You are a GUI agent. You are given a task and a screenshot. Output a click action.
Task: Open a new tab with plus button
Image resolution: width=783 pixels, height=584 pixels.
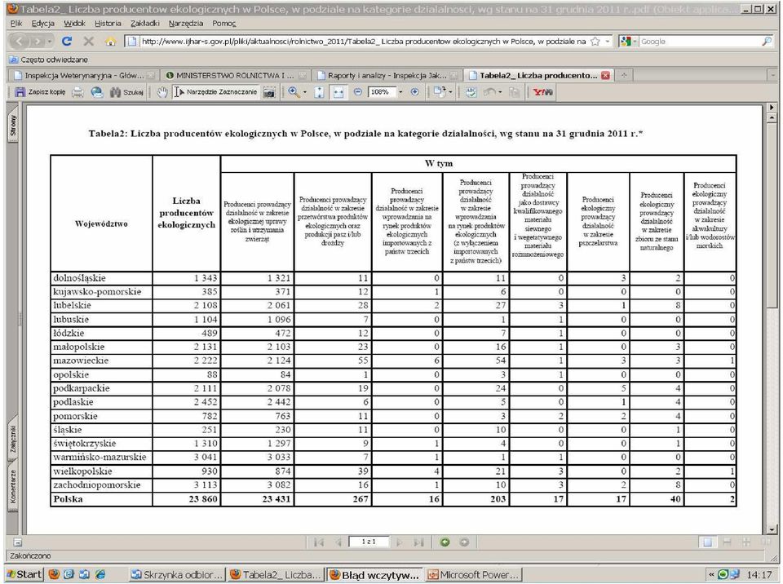(623, 75)
